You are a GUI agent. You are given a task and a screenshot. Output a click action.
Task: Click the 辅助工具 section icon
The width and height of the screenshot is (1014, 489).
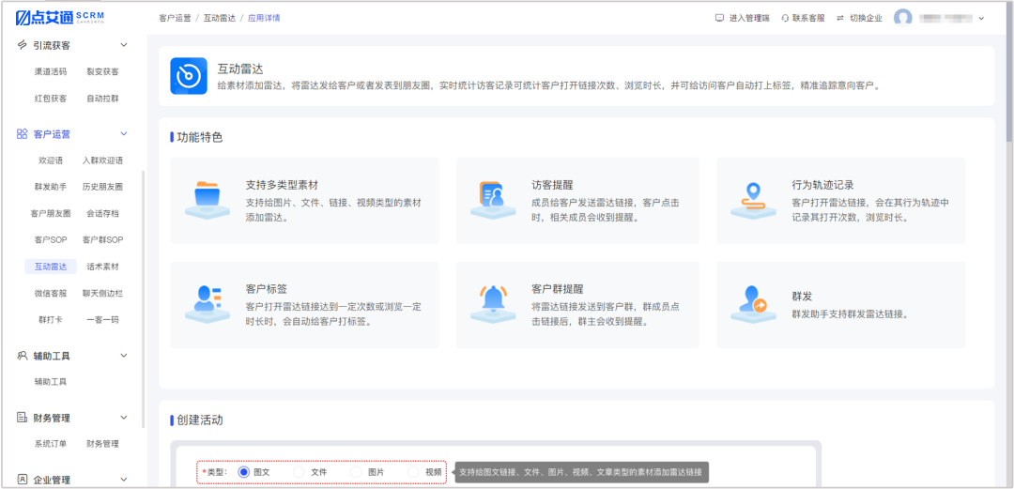pyautogui.click(x=22, y=356)
